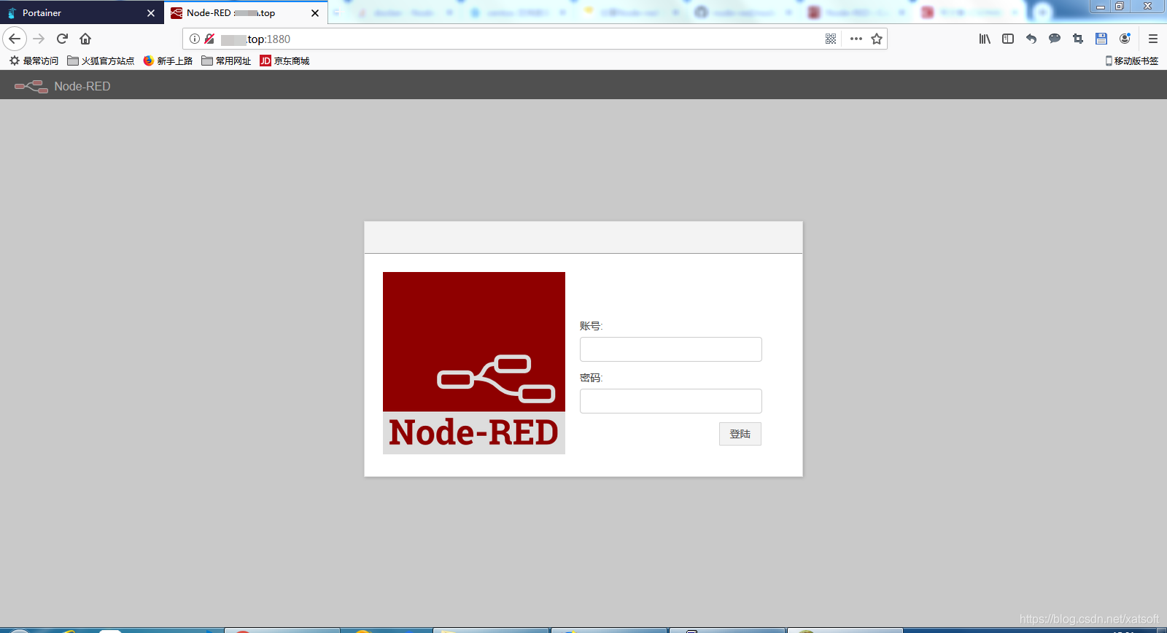
Task: Open 移动版书签 bookmarks folder
Action: [1132, 61]
